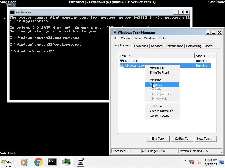The width and height of the screenshot is (225, 168).
Task: Open Task Manager title bar icon
Action: click(115, 32)
